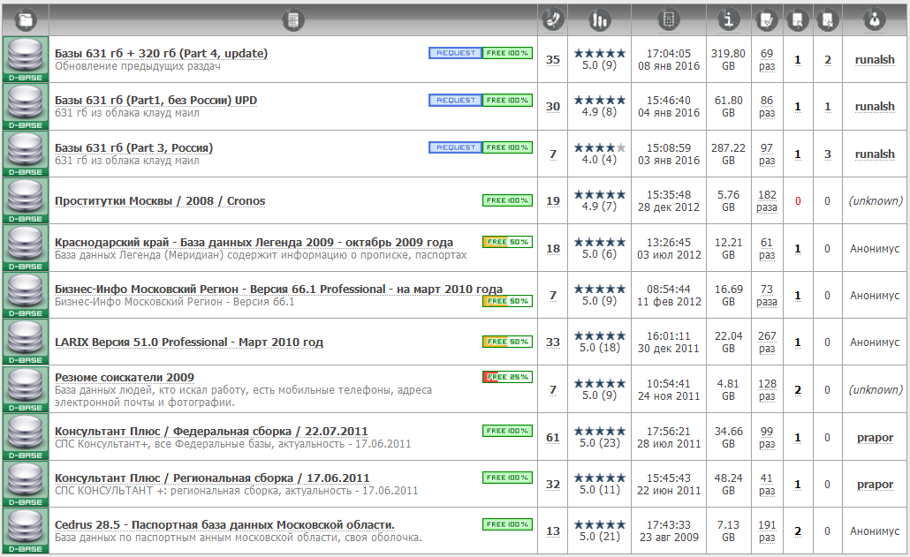Click D-BASE icon for Бизнес-Инфо Московский Регион
Viewport: 910px width, 557px height.
(26, 295)
